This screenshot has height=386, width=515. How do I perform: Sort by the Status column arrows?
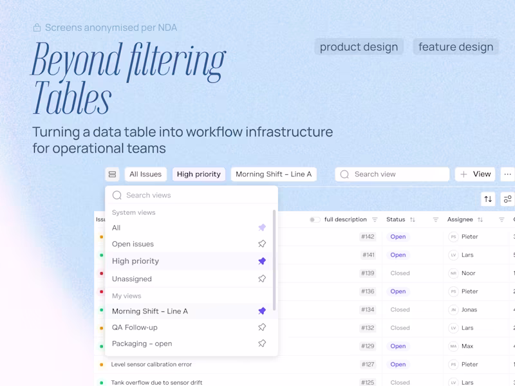(x=413, y=219)
